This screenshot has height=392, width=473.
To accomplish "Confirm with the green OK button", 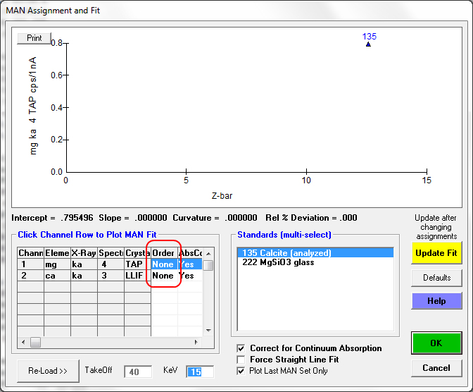I will pyautogui.click(x=436, y=343).
